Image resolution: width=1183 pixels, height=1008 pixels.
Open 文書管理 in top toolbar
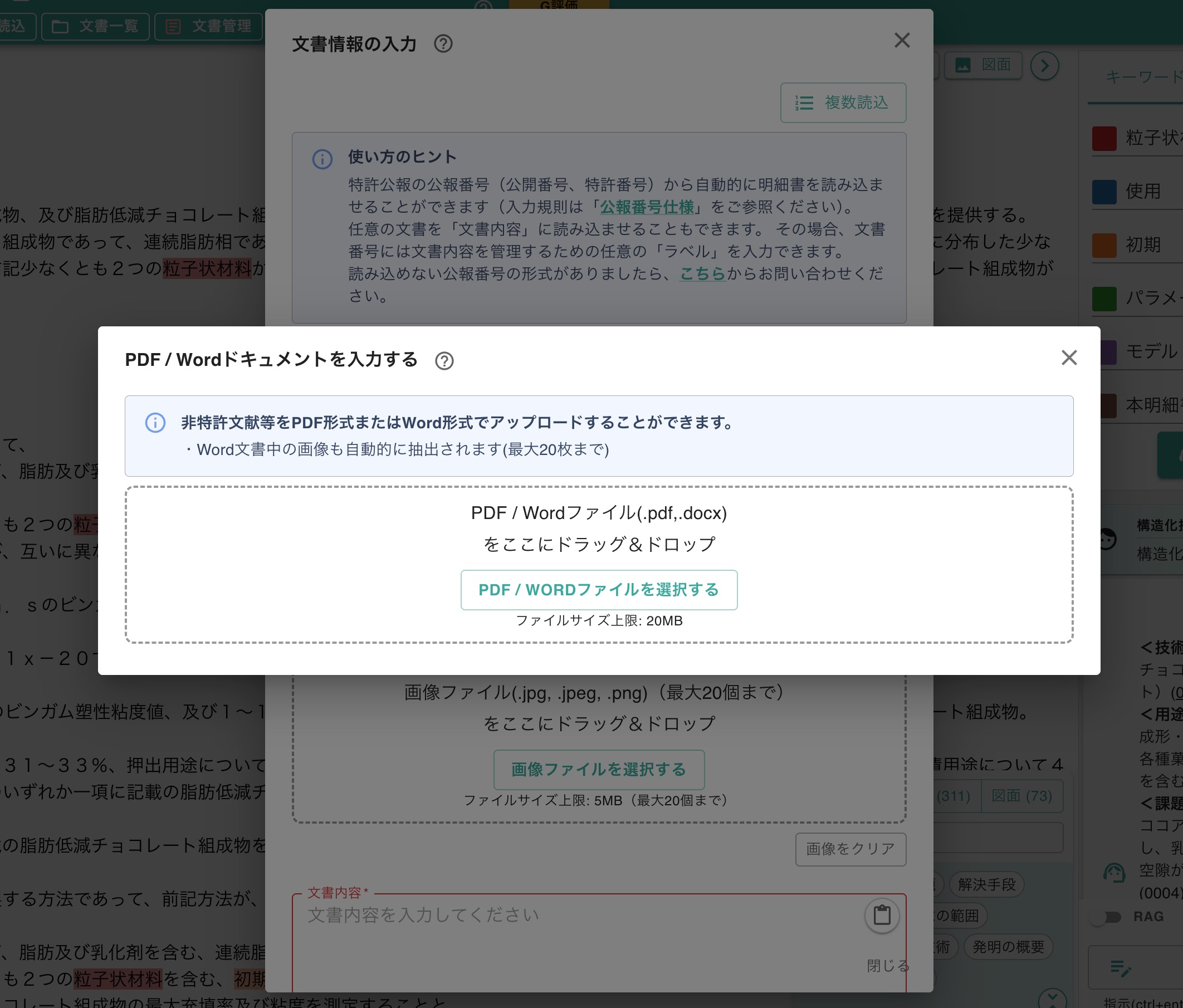(208, 26)
